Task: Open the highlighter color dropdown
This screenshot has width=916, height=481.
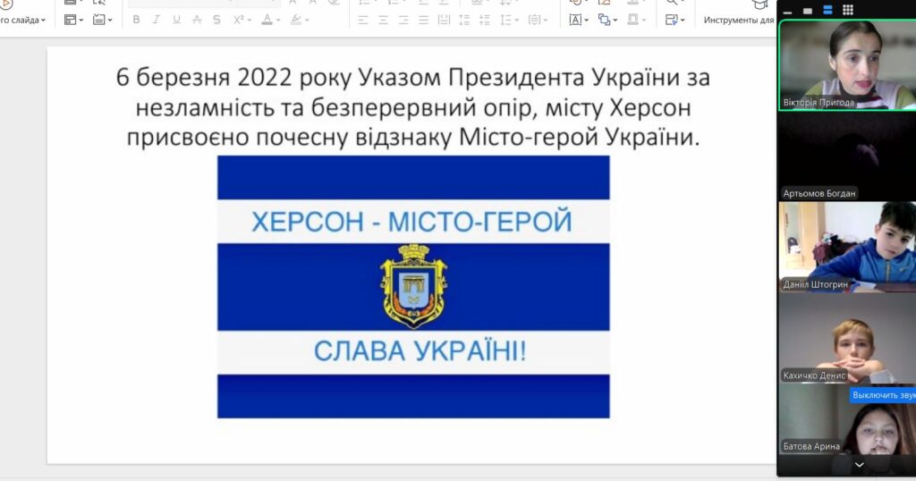Action: (x=307, y=20)
